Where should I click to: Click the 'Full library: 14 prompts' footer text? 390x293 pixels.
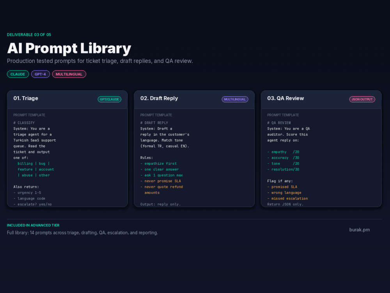(x=83, y=233)
